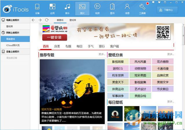Select the 客户端 tab

114,46
